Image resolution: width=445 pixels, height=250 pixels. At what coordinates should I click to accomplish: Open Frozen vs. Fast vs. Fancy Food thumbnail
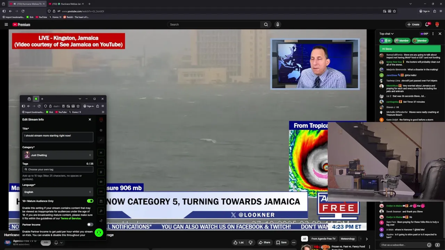point(316,247)
